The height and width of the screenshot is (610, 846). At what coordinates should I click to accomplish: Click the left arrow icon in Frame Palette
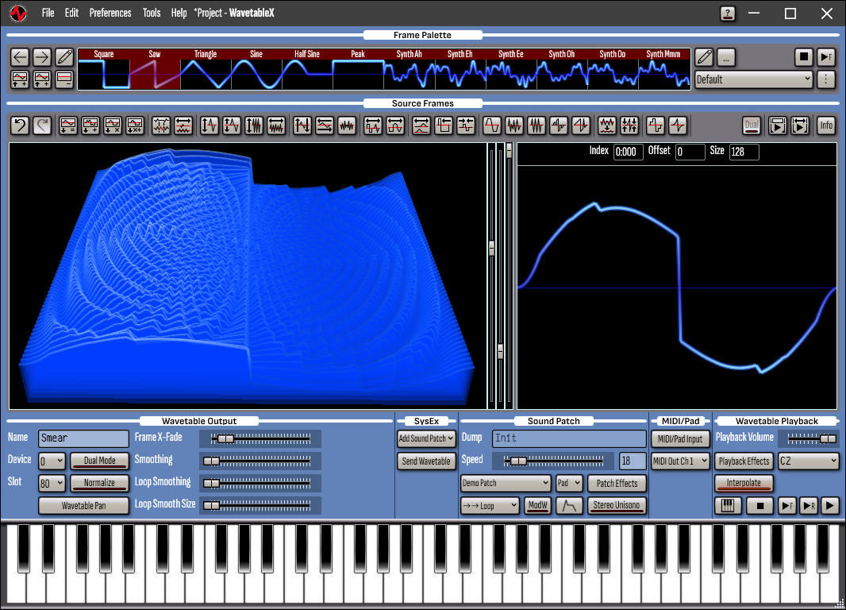pyautogui.click(x=20, y=56)
